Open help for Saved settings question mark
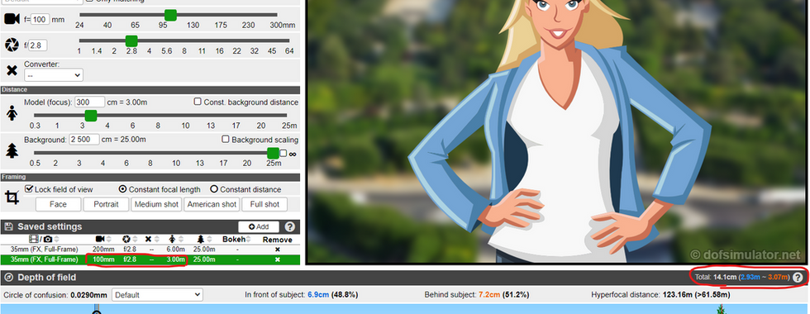The image size is (810, 314). click(290, 226)
